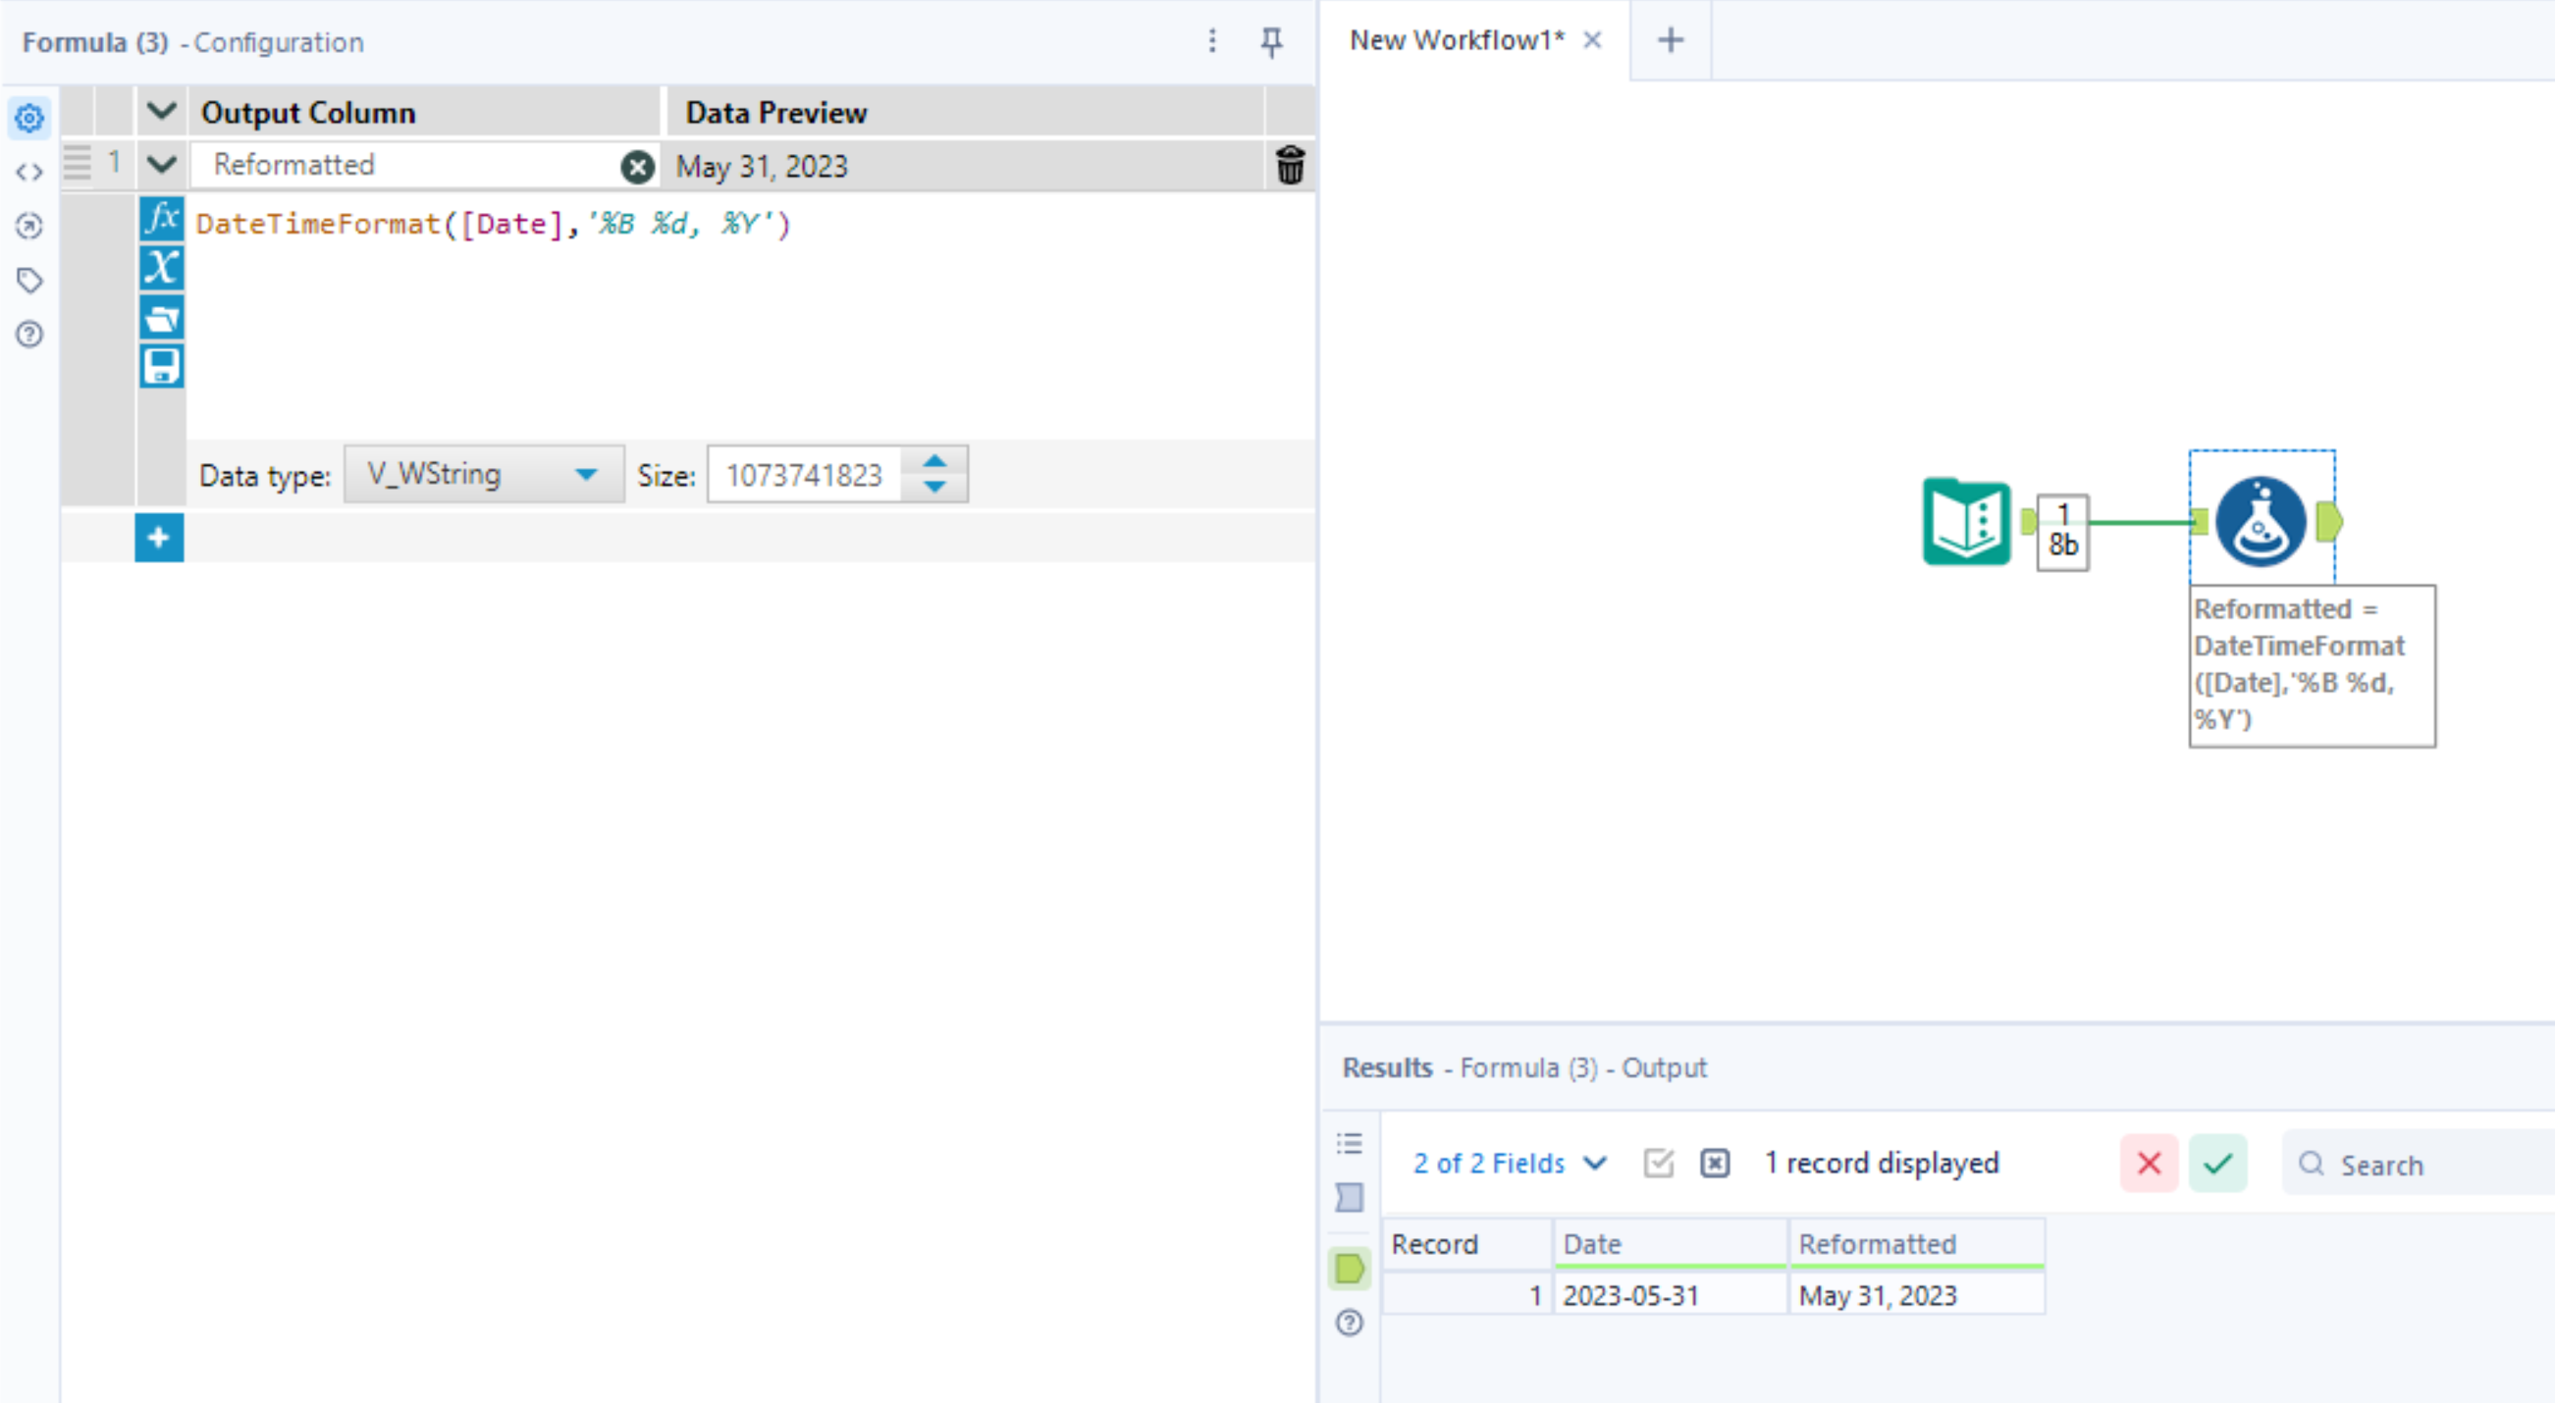Open the three-dot options menu in Formula Configuration

tap(1211, 41)
